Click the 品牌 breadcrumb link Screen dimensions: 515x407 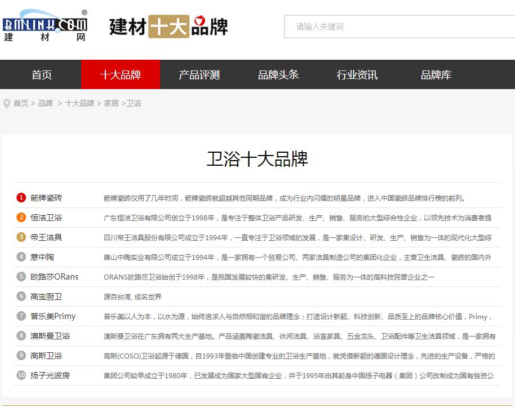45,103
